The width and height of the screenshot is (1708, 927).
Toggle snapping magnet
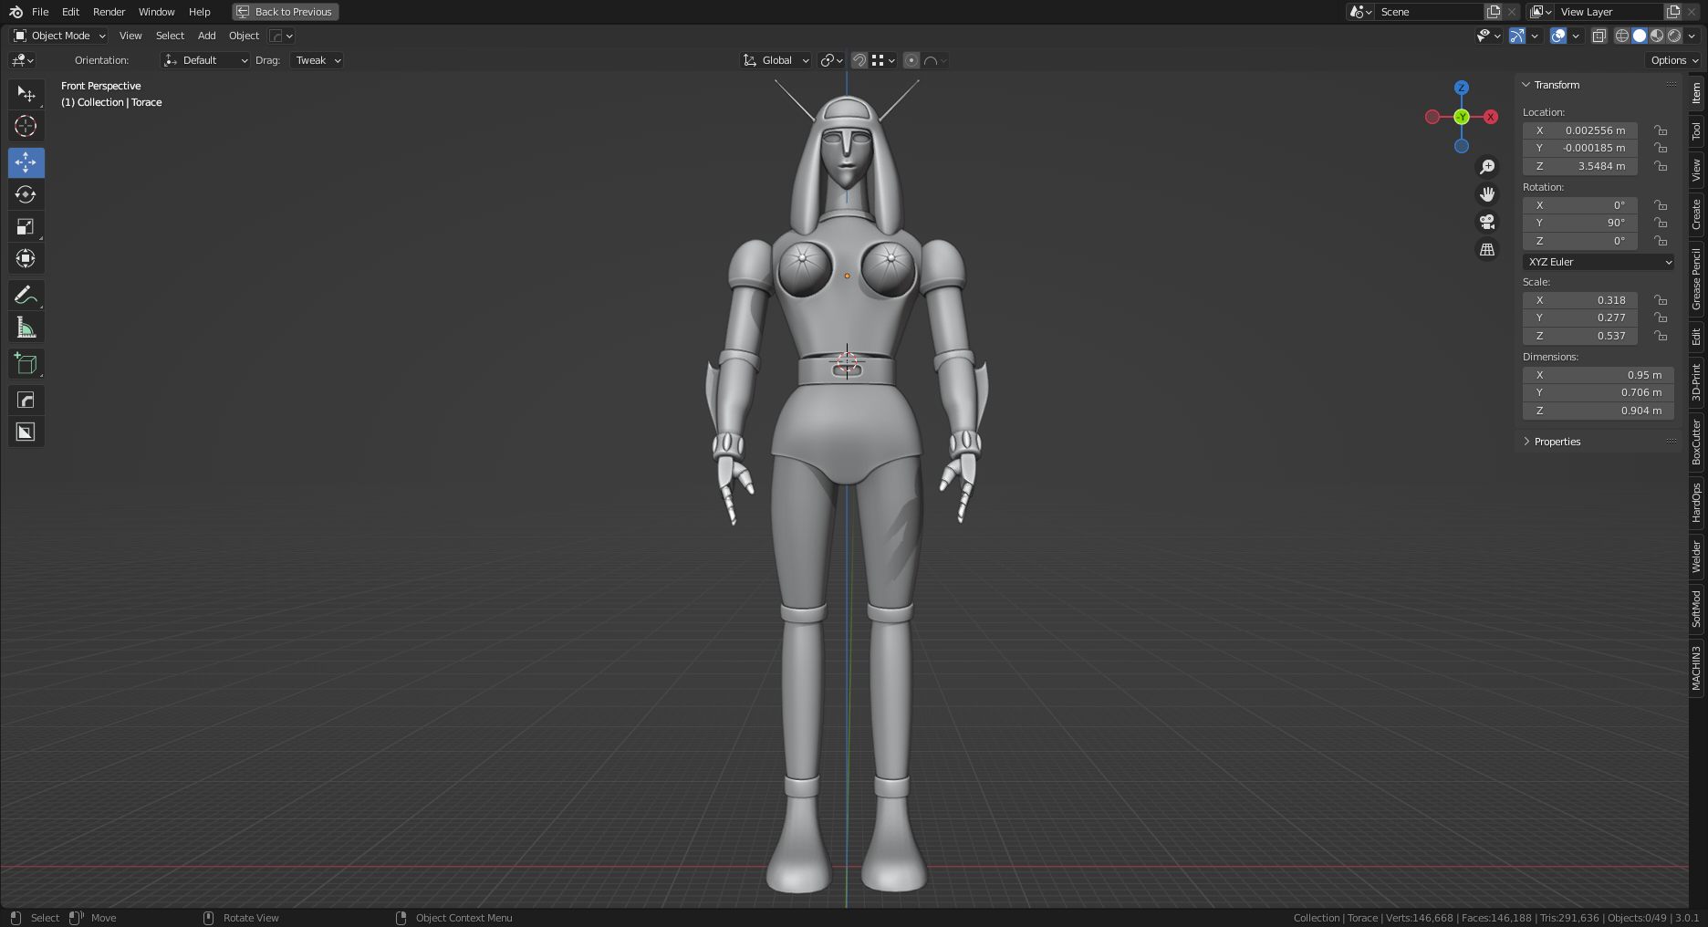tap(859, 60)
